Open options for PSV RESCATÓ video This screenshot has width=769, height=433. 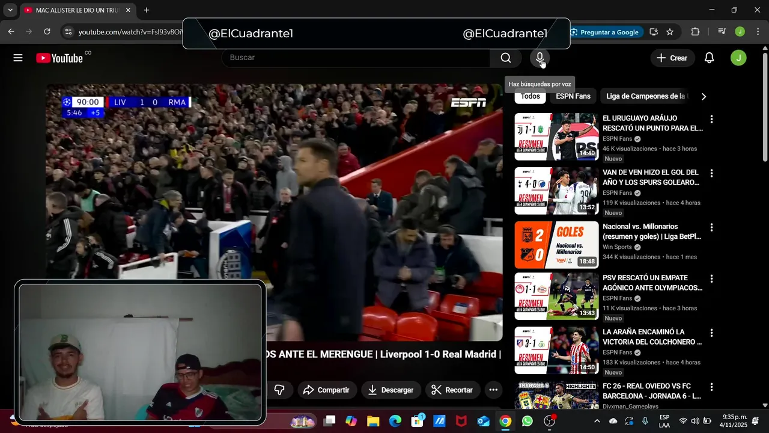click(711, 278)
